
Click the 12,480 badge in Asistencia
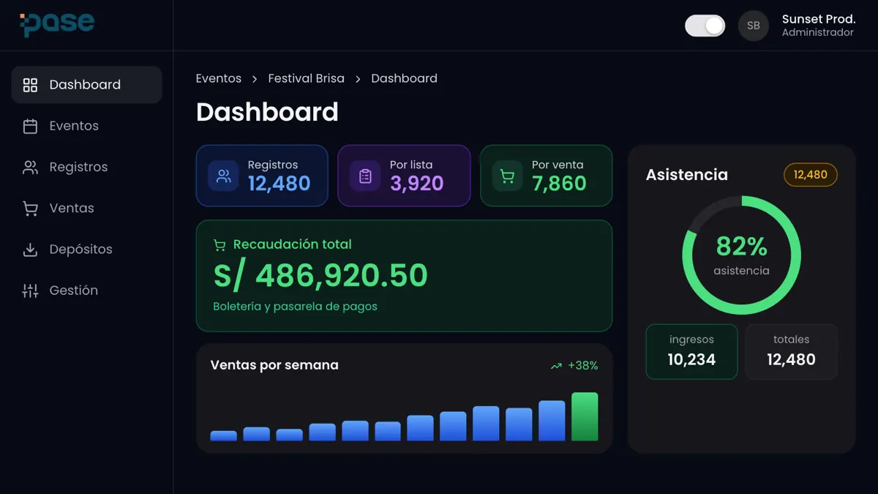coord(811,175)
